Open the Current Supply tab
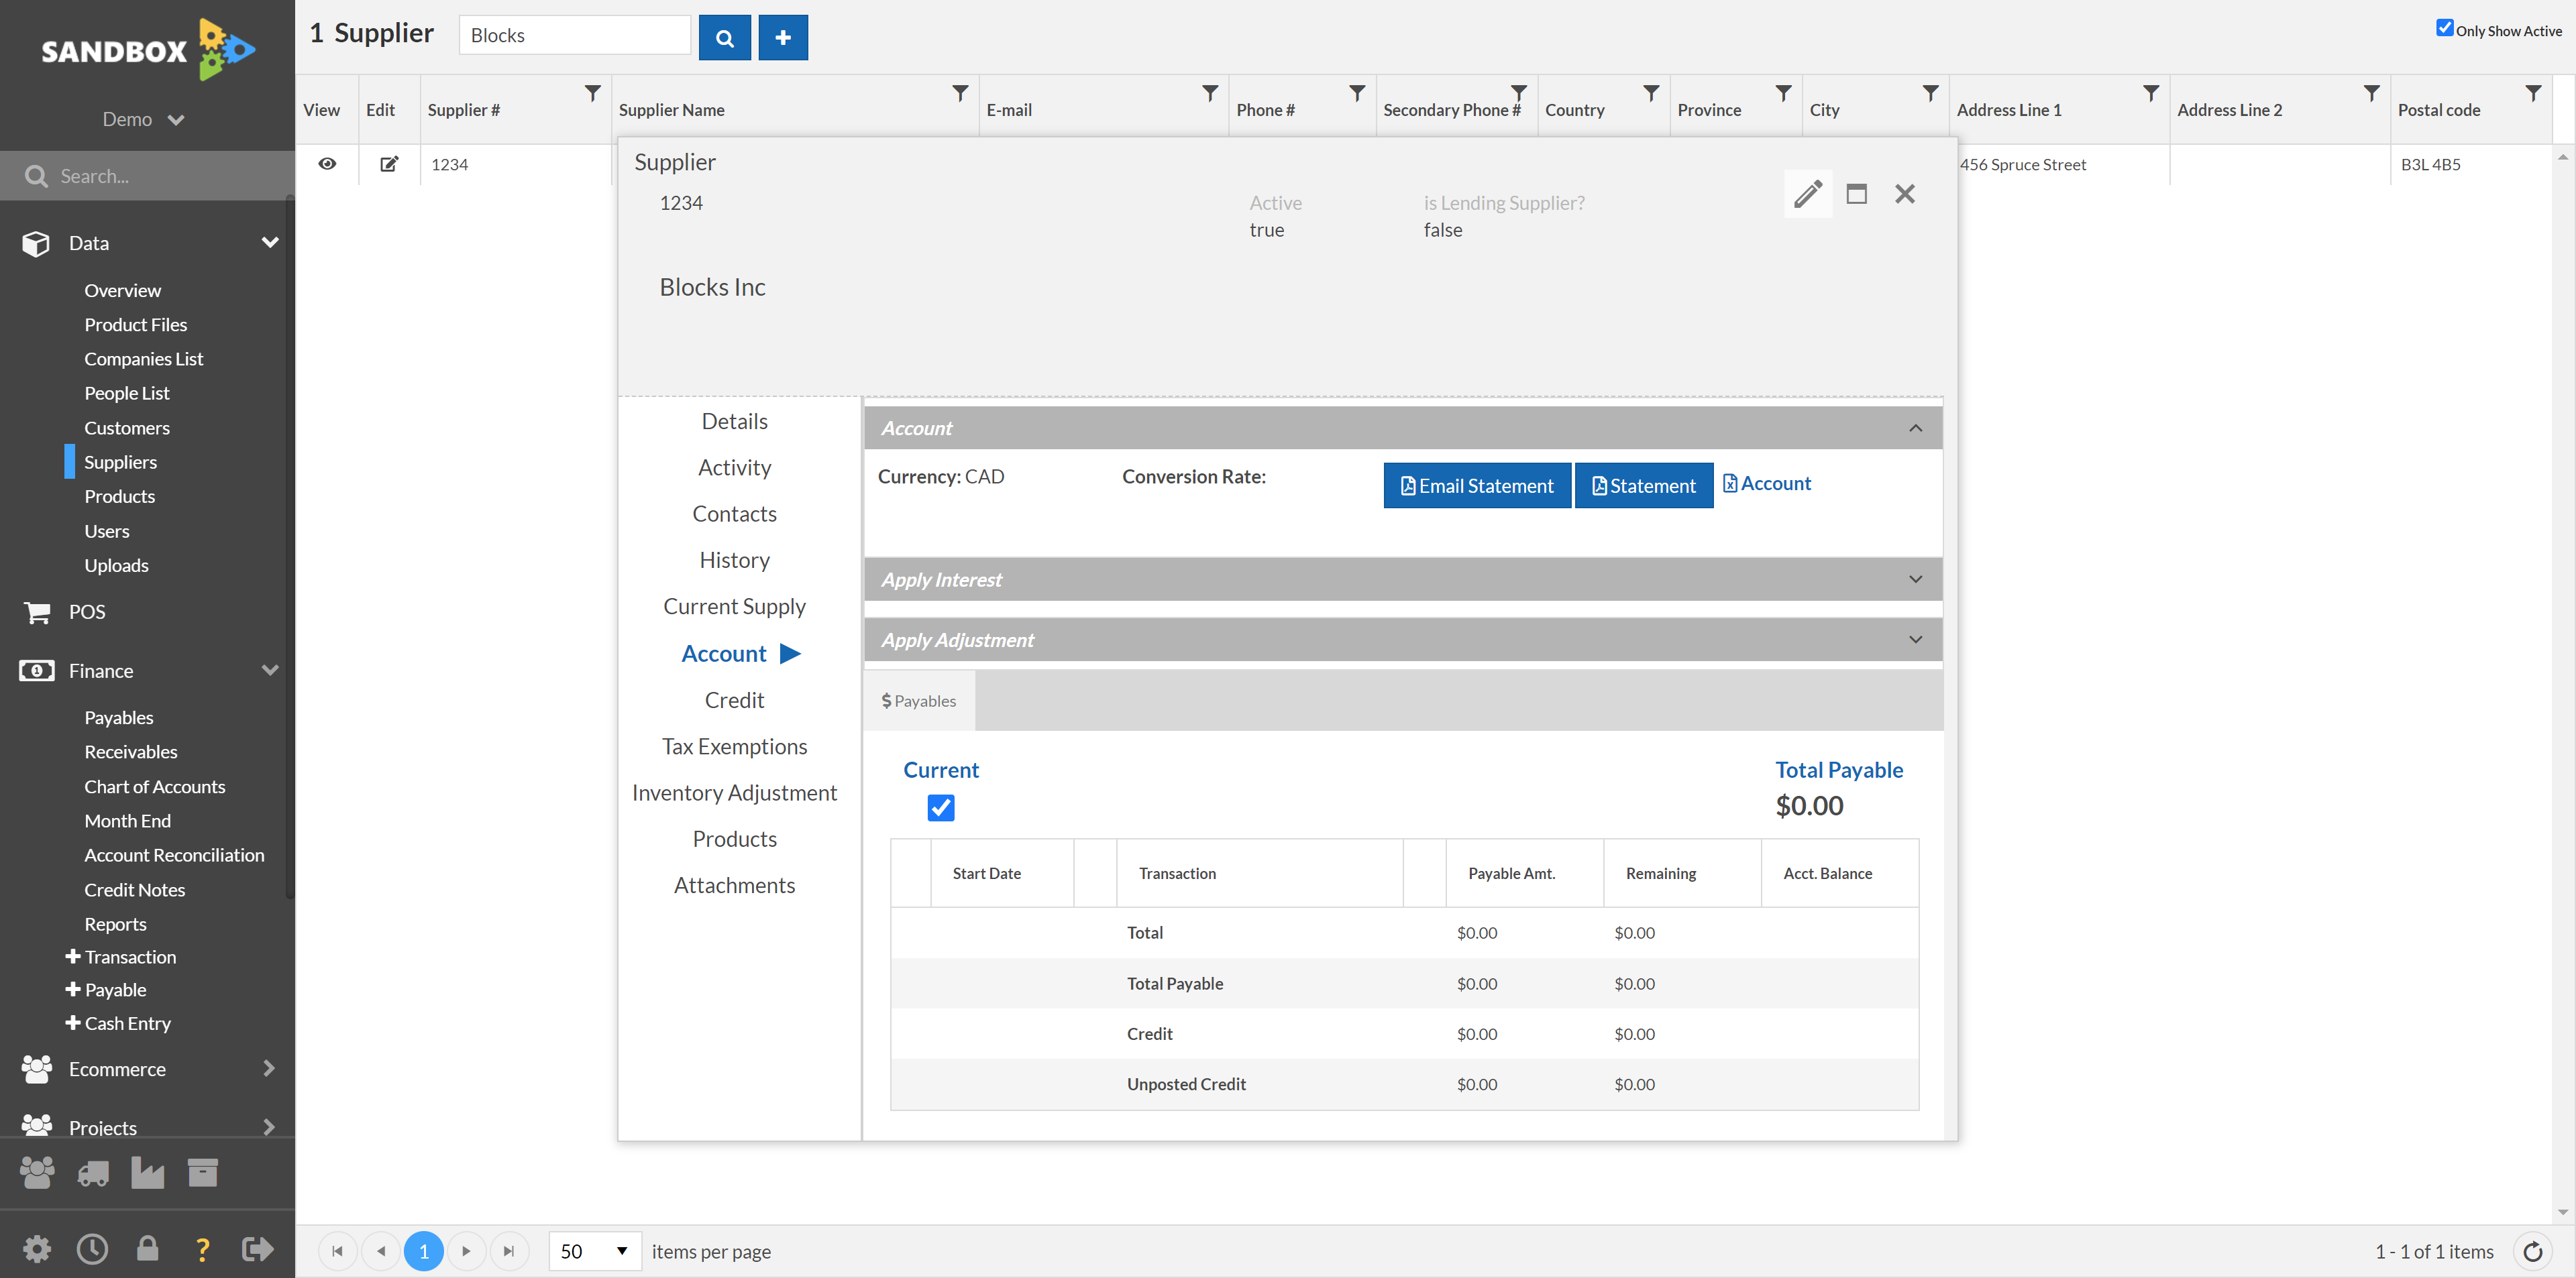 [734, 607]
